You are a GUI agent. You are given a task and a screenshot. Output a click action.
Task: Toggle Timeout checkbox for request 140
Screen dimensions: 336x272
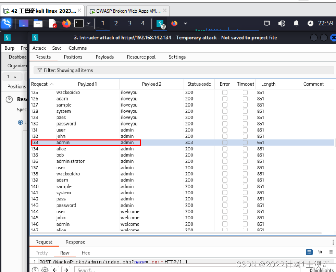pos(245,186)
